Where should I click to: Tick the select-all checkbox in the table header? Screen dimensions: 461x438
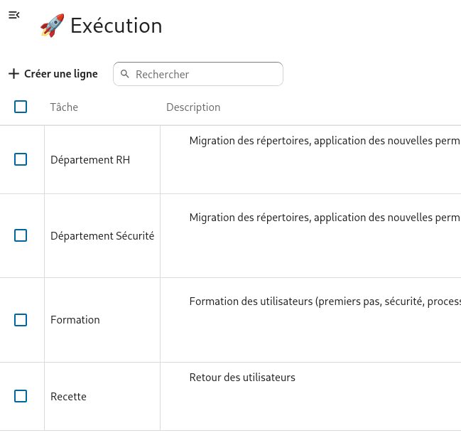point(21,107)
